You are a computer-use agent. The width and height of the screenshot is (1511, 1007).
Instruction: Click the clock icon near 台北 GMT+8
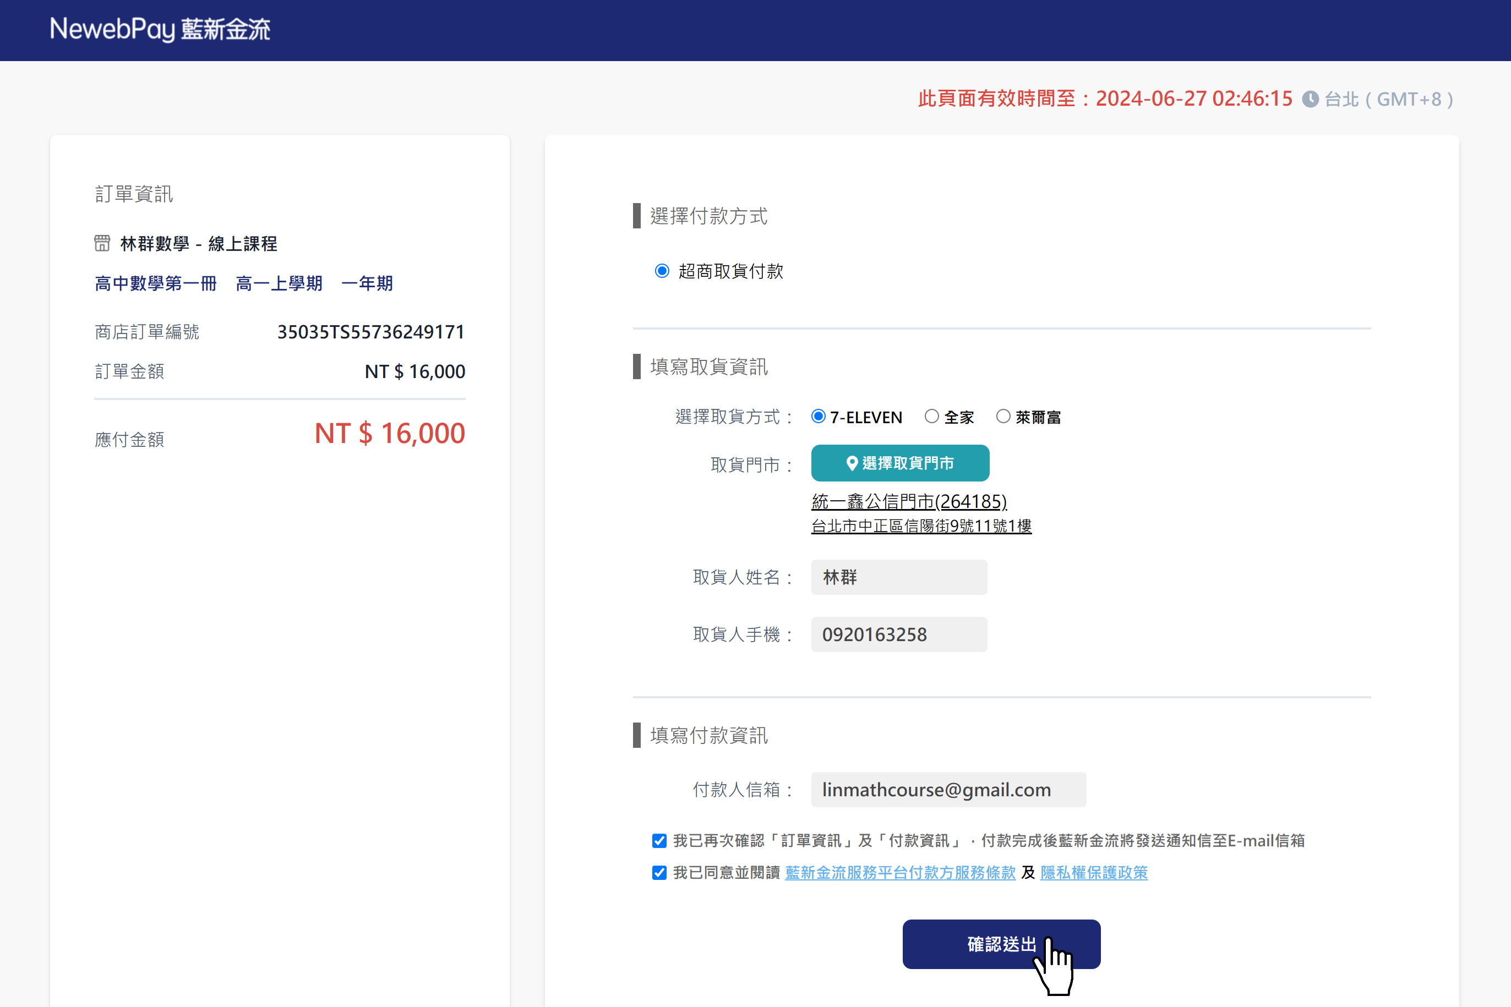(x=1311, y=100)
